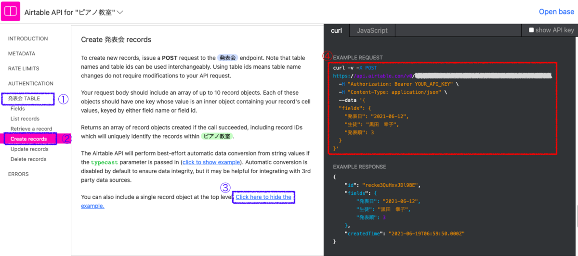The width and height of the screenshot is (578, 256).
Task: Open the base switcher dropdown arrow
Action: (120, 12)
